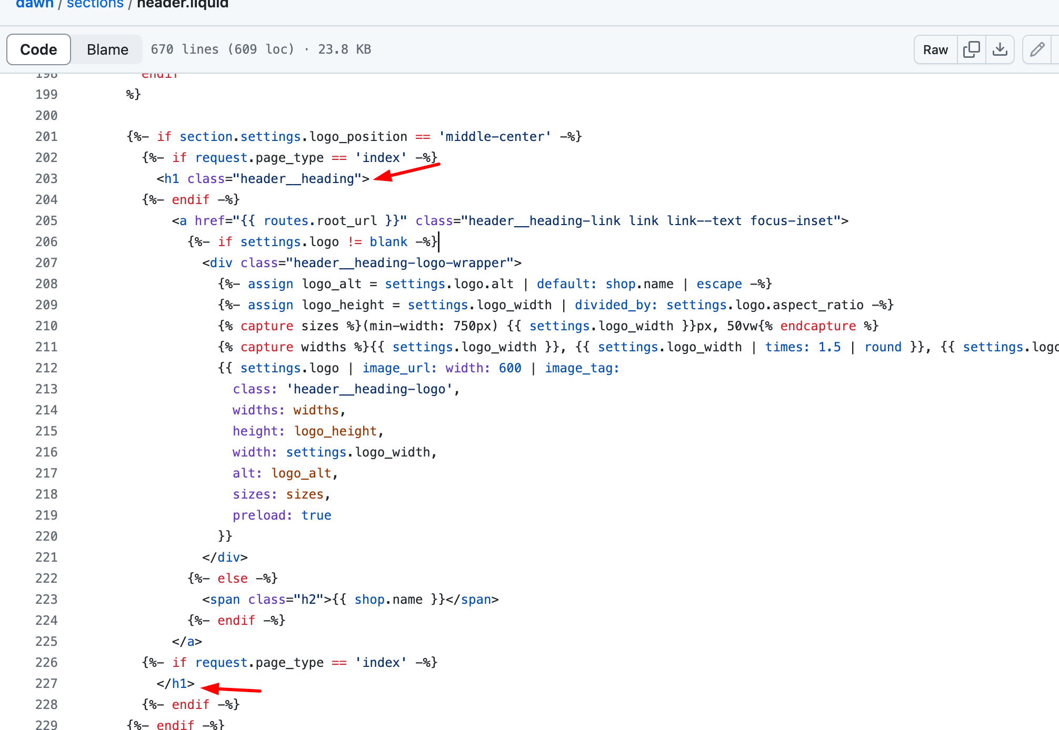Switch to the Blame tab
The height and width of the screenshot is (730, 1059).
[107, 49]
